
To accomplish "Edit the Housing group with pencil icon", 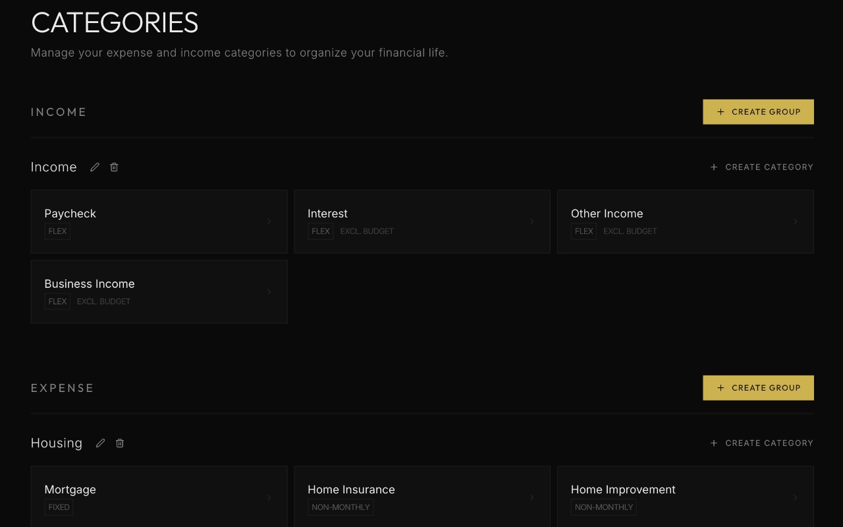I will (x=100, y=443).
